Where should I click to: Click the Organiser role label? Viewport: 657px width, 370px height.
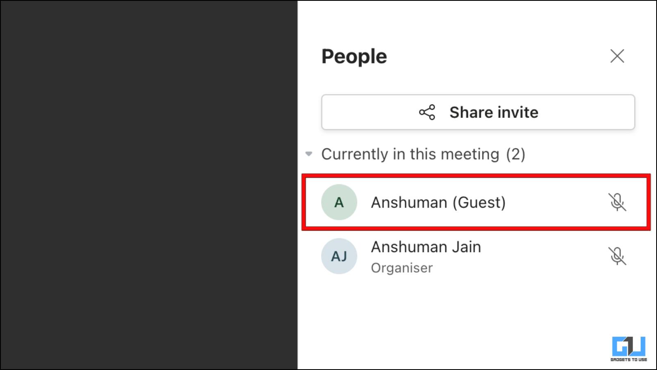(x=401, y=268)
